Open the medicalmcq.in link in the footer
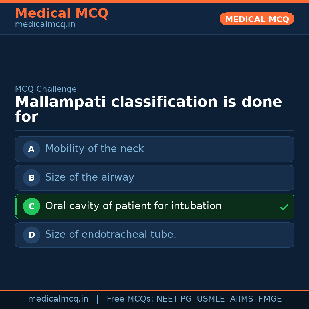This screenshot has height=309, width=309. coord(58,299)
